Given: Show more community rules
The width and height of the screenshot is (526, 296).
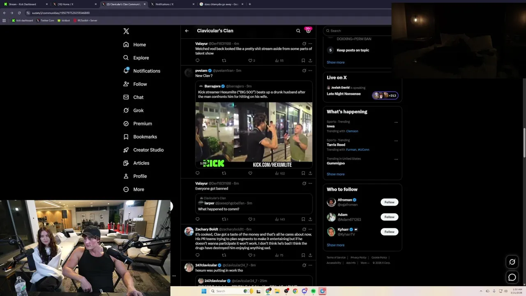Looking at the screenshot, I should pos(336,62).
